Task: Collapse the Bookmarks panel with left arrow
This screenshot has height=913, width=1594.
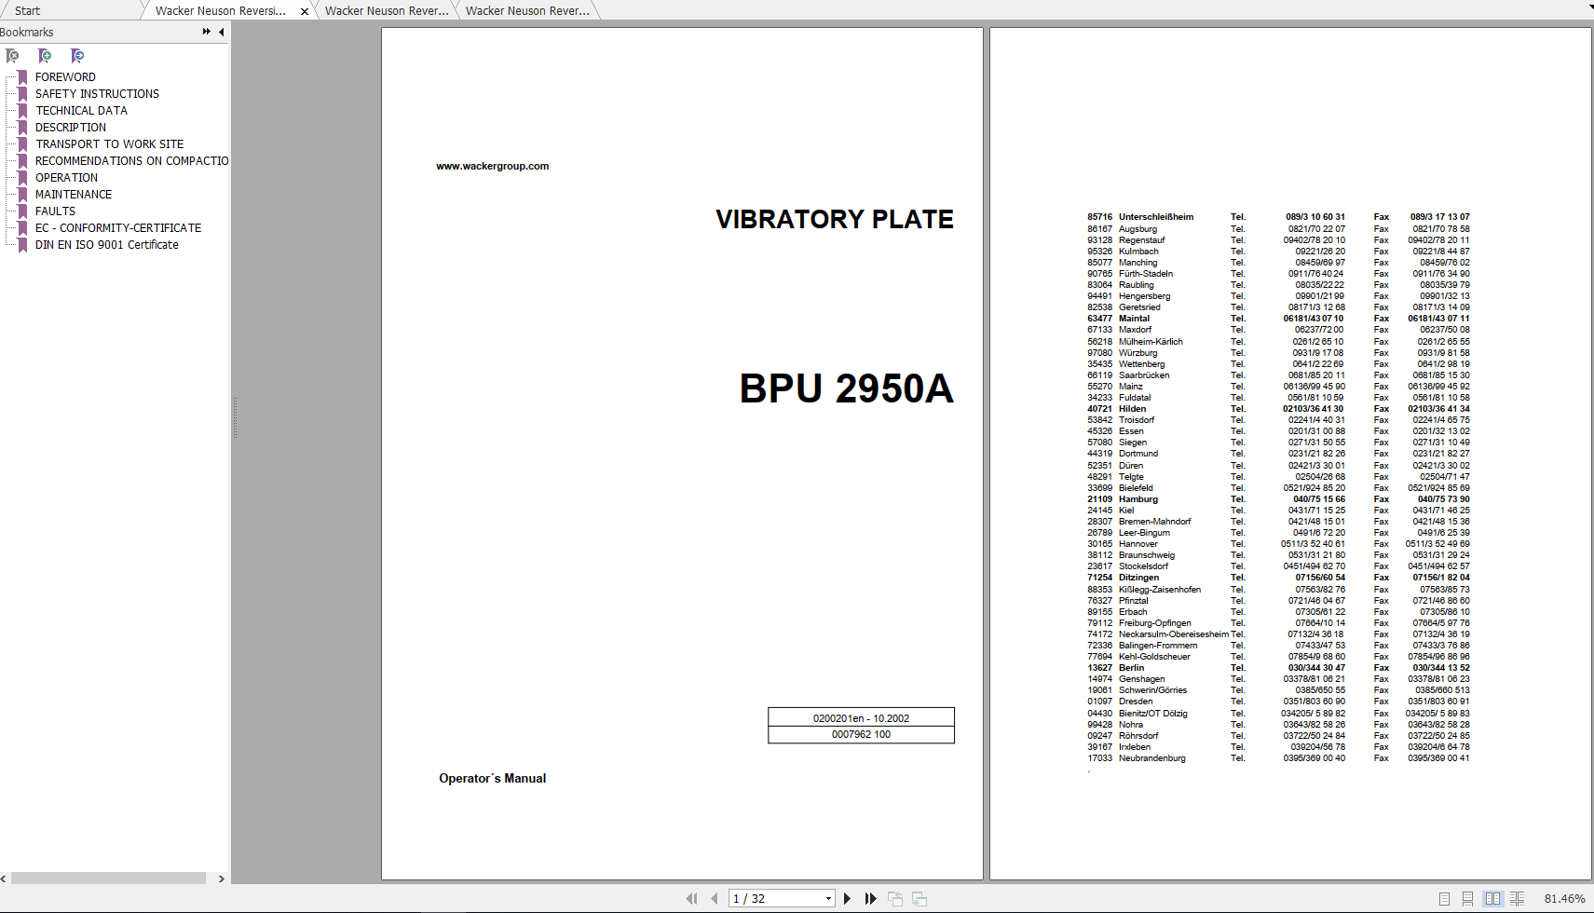Action: coord(222,32)
